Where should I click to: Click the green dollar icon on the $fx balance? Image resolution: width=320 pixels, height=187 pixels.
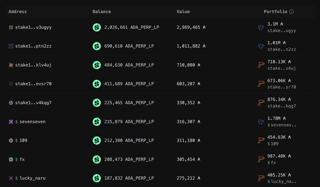click(x=97, y=159)
